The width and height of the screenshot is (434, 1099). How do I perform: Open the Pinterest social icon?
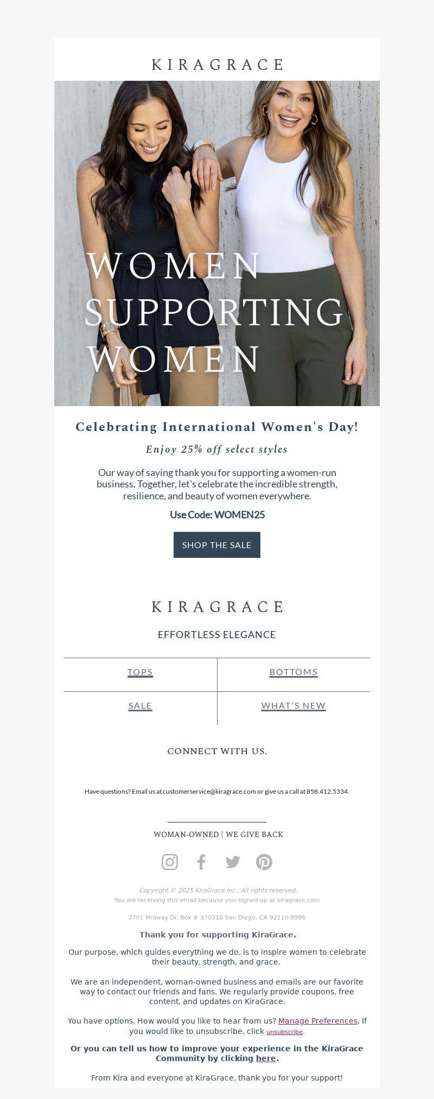tap(264, 862)
